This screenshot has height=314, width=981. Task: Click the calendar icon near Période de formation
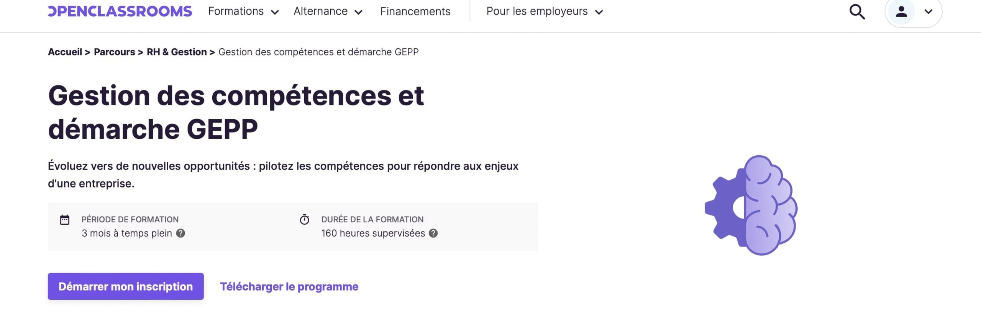pos(65,220)
